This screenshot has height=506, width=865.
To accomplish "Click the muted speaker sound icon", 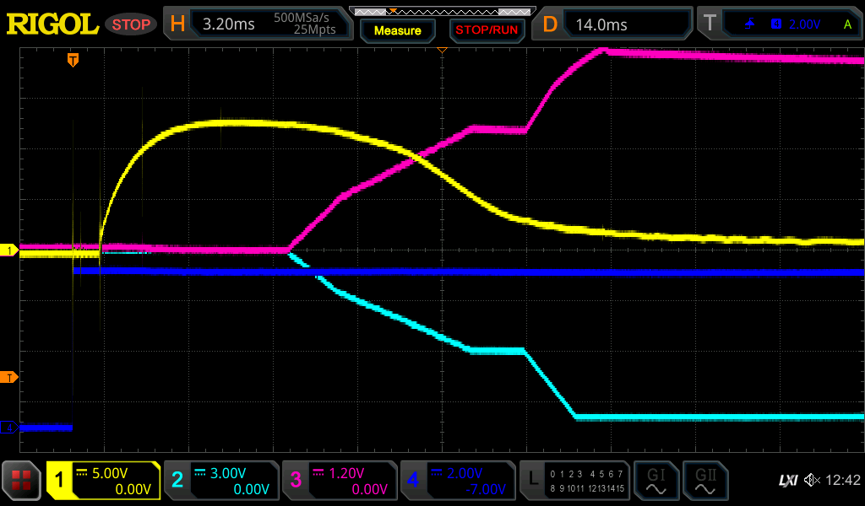I will click(813, 481).
